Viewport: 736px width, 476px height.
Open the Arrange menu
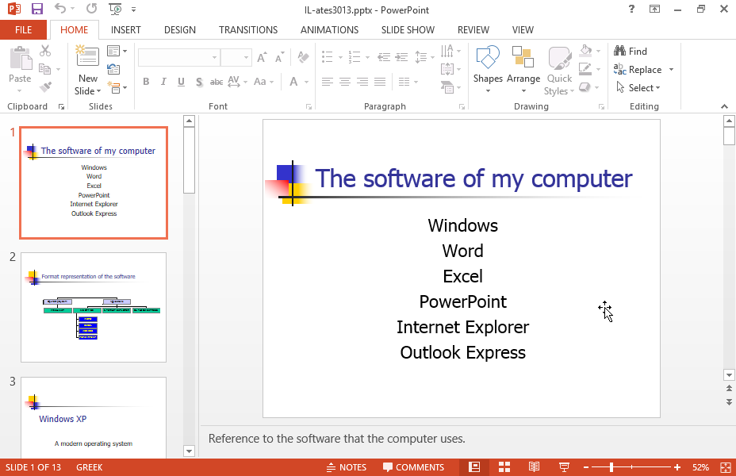pos(523,70)
